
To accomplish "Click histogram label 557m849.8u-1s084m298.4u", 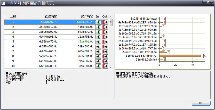I will point(139,52).
